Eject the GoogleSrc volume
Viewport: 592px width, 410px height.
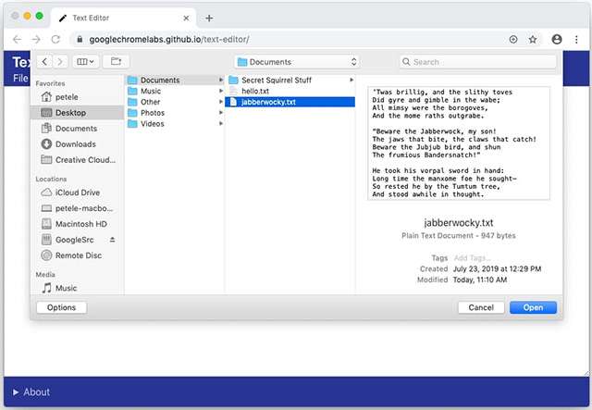(112, 240)
